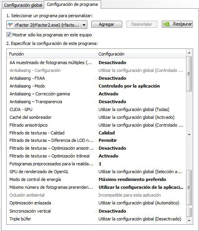Viewport: 199px width, 231px height.
Task: Click the Configuración column header
Action: [x=141, y=54]
